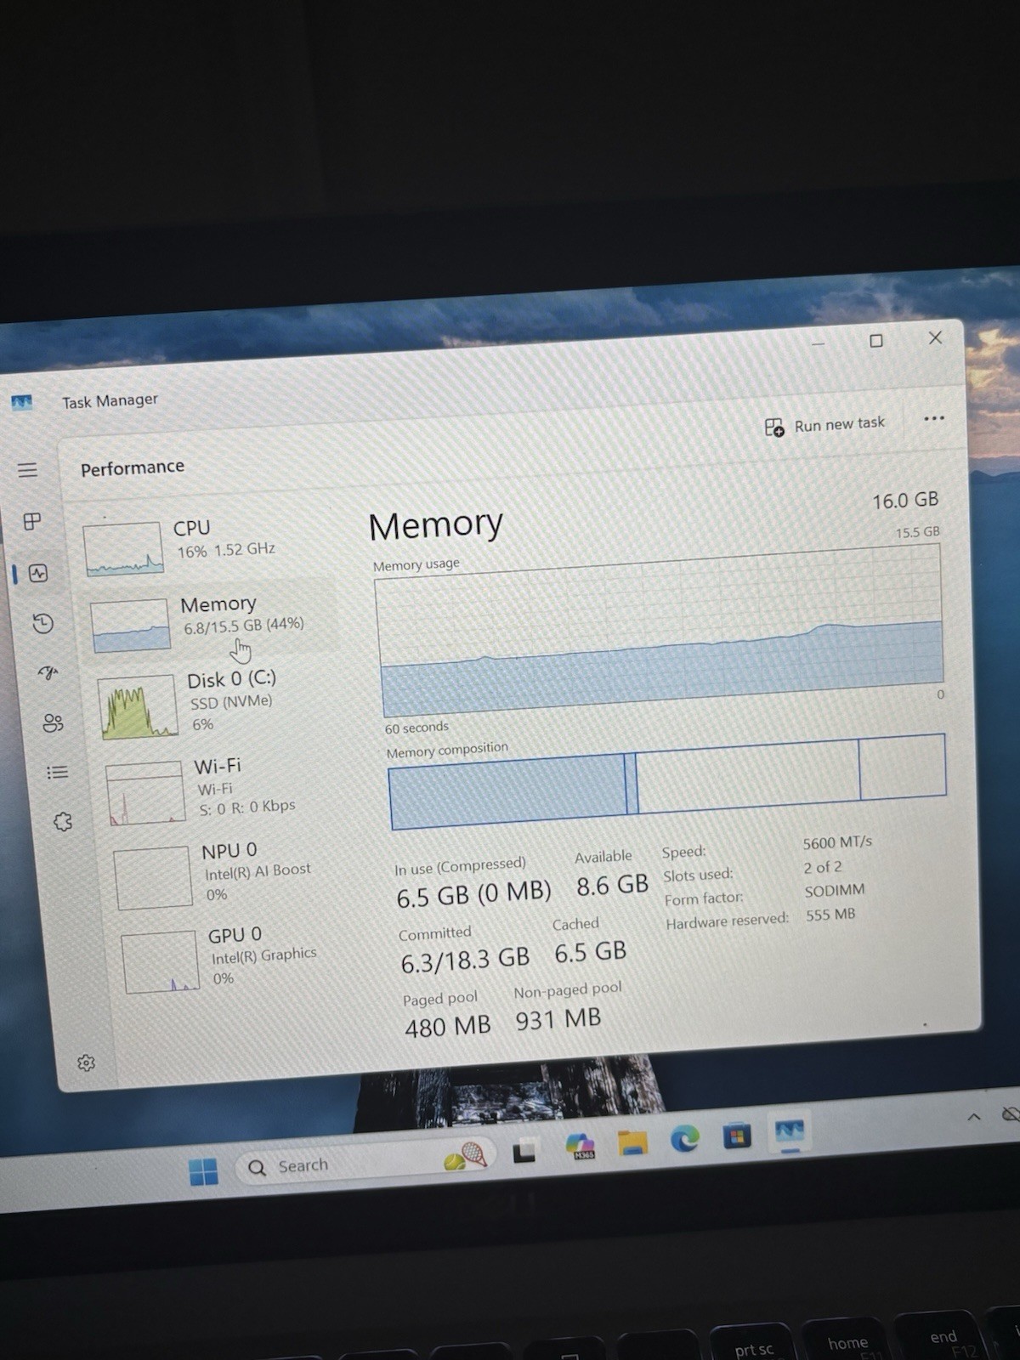Launch Microsoft Edge from the taskbar
This screenshot has height=1360, width=1020.
click(685, 1138)
